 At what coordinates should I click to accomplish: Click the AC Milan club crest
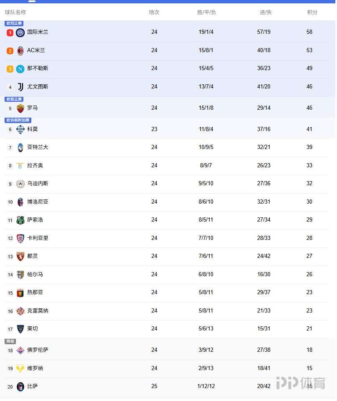(20, 50)
